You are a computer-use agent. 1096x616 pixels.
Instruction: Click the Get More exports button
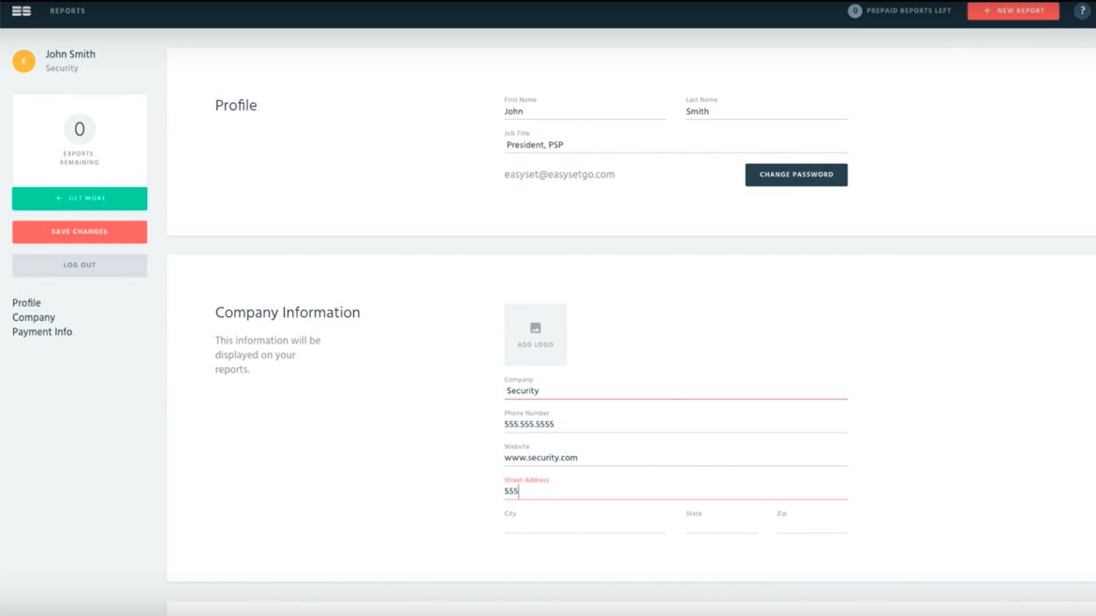pyautogui.click(x=80, y=198)
